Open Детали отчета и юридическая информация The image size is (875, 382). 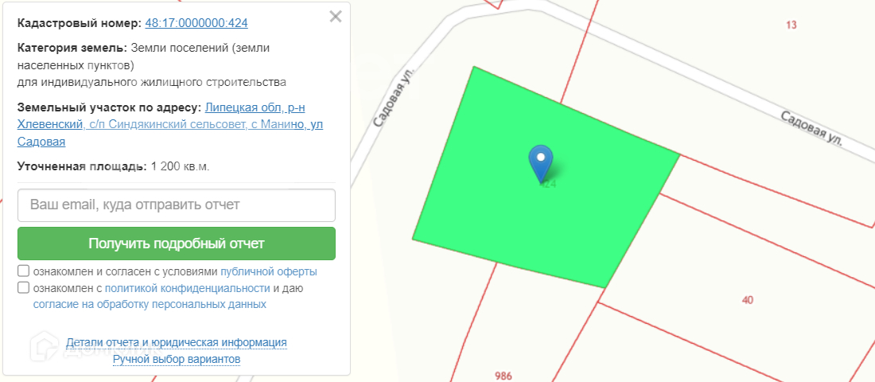coord(177,342)
